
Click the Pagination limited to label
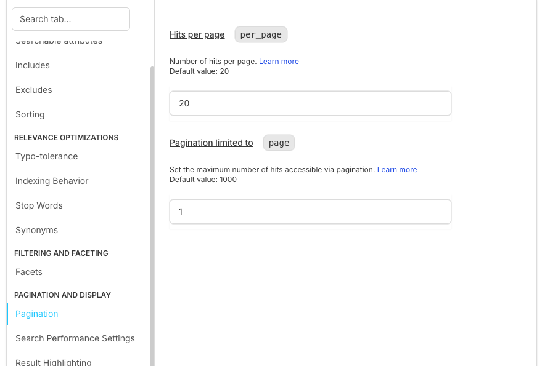pos(211,143)
